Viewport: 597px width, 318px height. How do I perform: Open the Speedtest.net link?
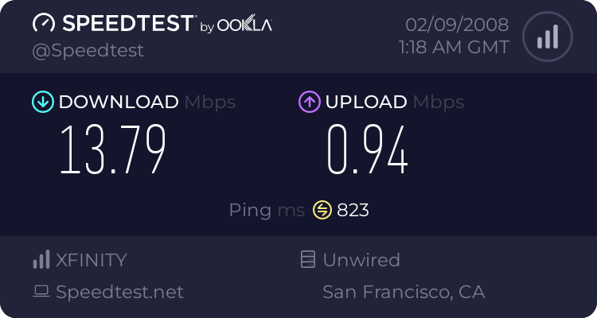point(119,292)
